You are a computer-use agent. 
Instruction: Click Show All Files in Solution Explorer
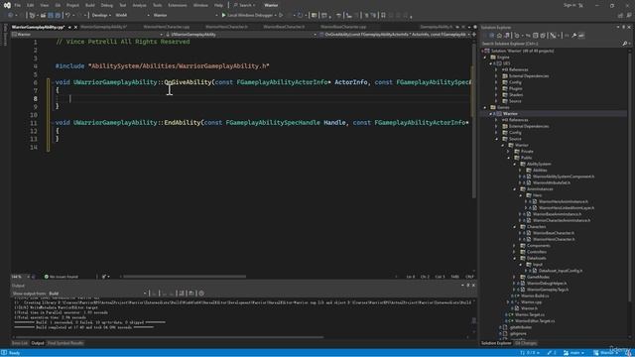tap(543, 36)
